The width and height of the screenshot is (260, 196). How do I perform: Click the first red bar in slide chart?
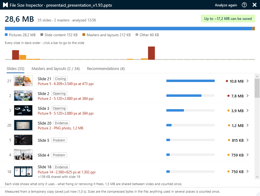pyautogui.click(x=15, y=55)
